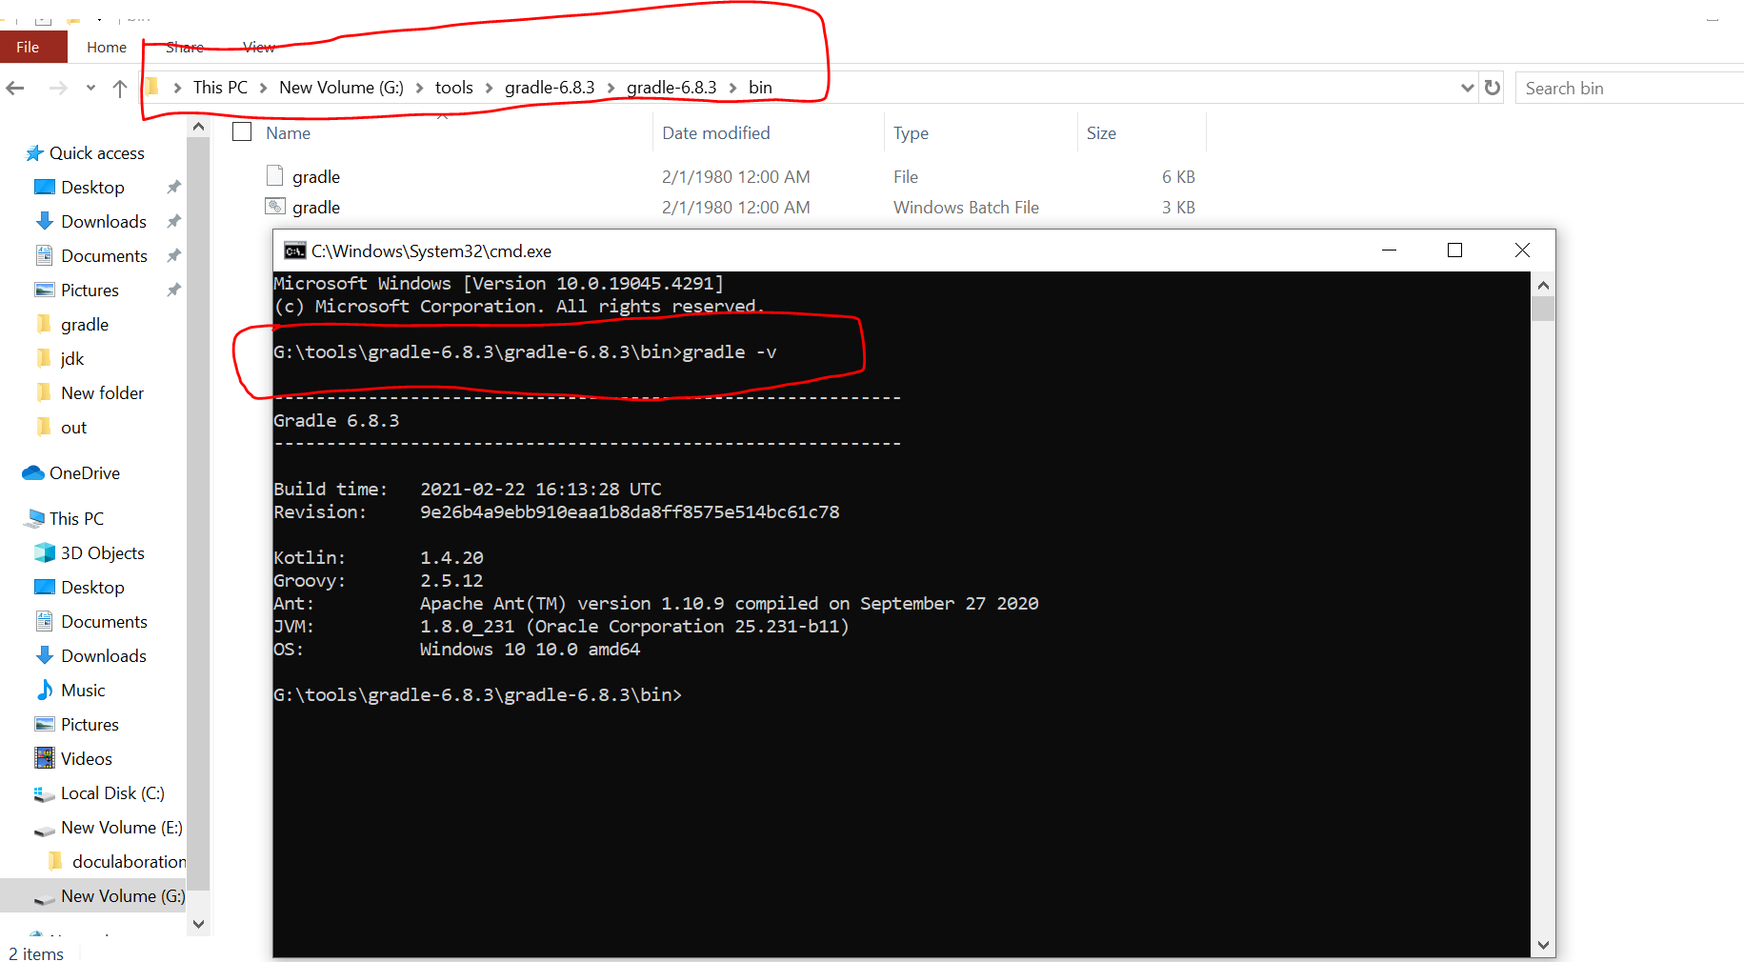Open pinned Pictures under Quick access

click(x=90, y=291)
